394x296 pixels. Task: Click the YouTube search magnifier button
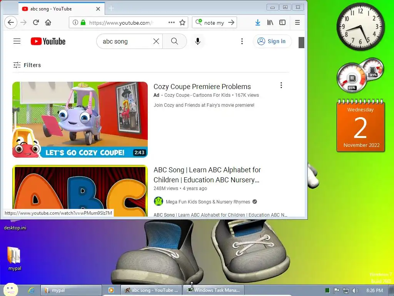[174, 41]
